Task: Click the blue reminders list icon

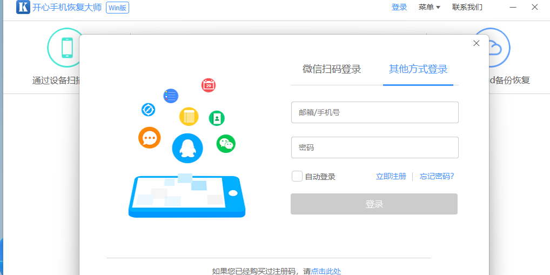Action: [171, 96]
